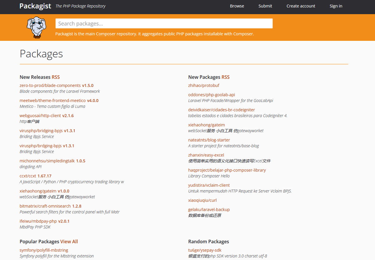Open virusphp/bridging-bpjs package
The width and height of the screenshot is (375, 260).
coord(41,131)
